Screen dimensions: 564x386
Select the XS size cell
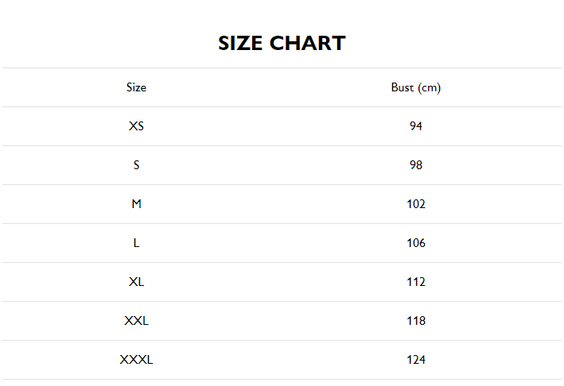(x=136, y=126)
